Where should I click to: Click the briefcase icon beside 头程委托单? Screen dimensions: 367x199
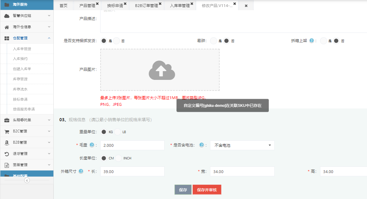pos(7,120)
